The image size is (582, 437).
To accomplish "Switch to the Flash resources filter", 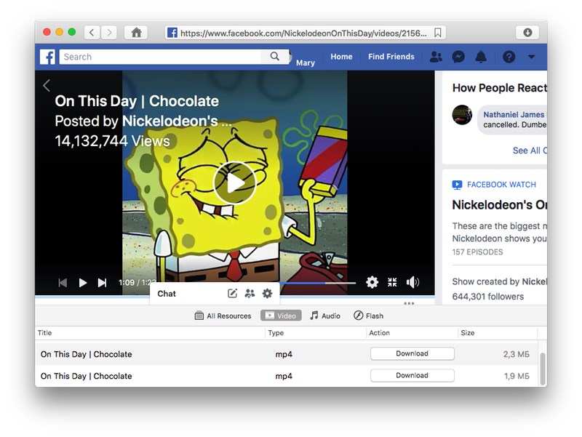I will (368, 316).
